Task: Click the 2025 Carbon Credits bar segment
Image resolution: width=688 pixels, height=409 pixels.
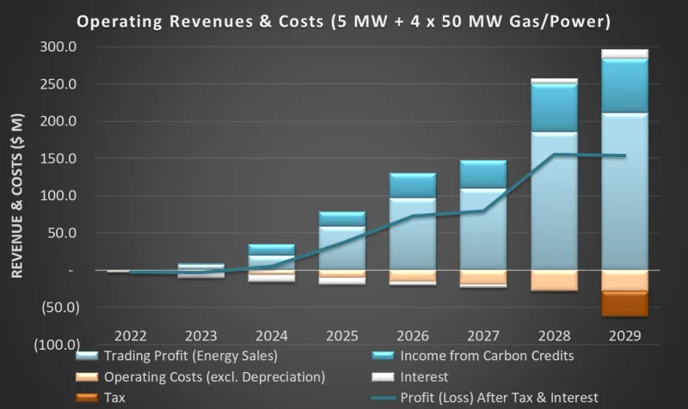Action: 342,219
